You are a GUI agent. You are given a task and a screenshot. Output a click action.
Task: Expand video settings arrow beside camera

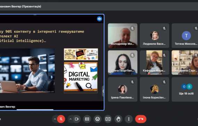pos(71,119)
